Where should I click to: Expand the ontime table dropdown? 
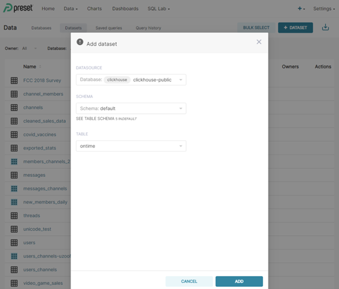click(x=131, y=146)
